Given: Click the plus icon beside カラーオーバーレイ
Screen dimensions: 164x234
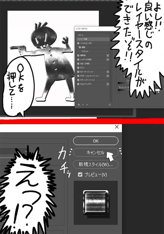Looking at the screenshot, I should [108, 72].
